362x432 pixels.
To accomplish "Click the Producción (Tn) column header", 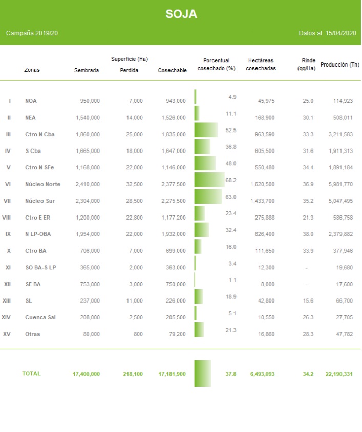I will (339, 64).
